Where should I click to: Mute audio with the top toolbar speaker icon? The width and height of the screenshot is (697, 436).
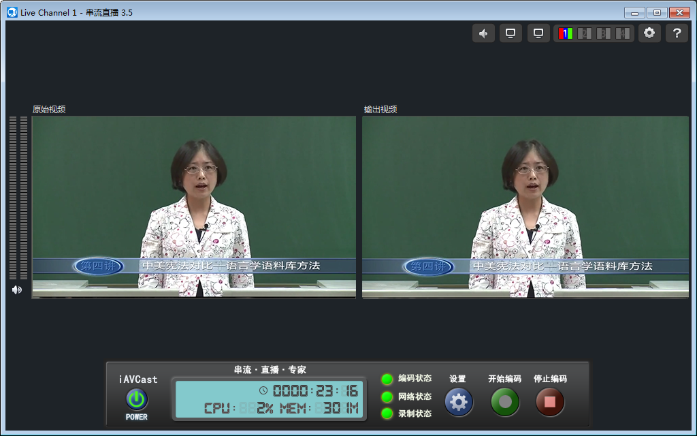[484, 33]
